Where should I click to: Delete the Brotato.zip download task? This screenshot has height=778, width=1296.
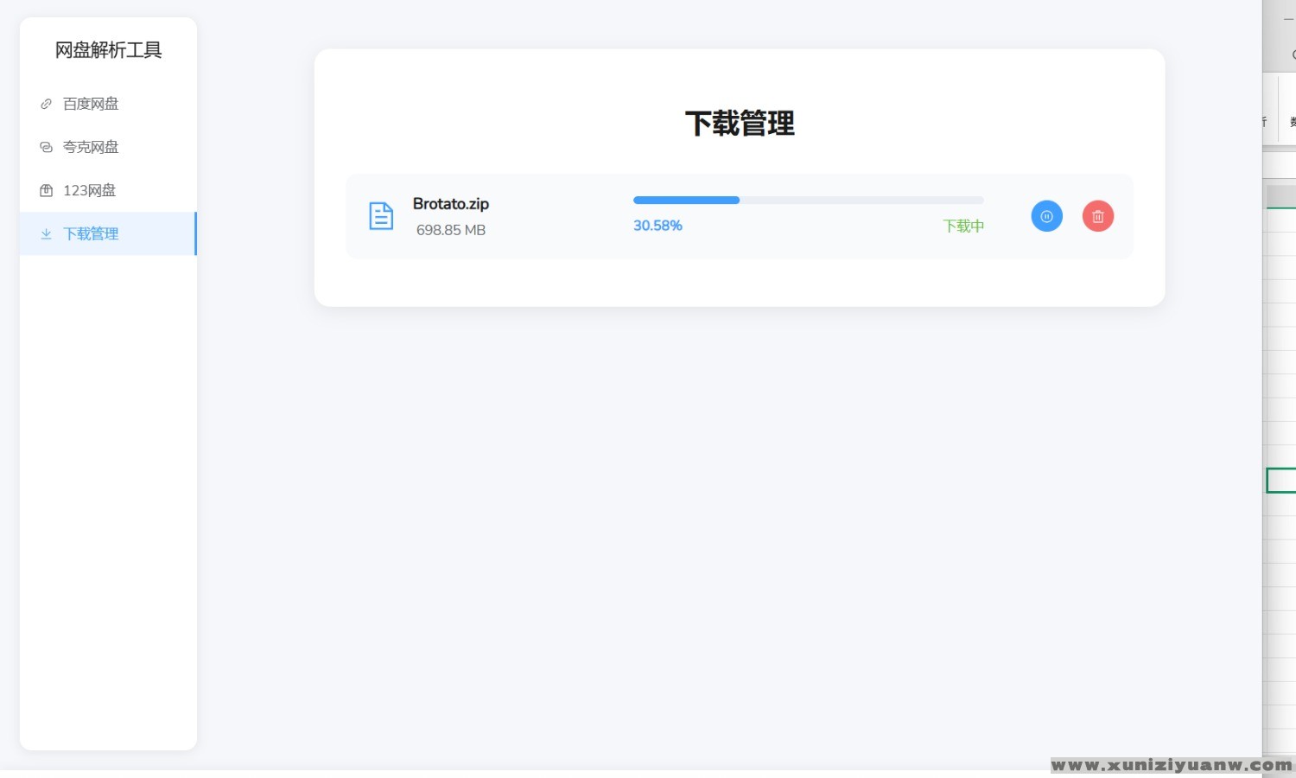(x=1097, y=216)
